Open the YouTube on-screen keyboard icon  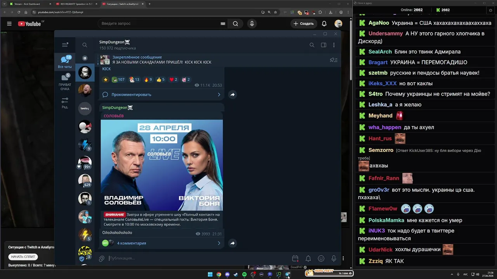point(223,24)
